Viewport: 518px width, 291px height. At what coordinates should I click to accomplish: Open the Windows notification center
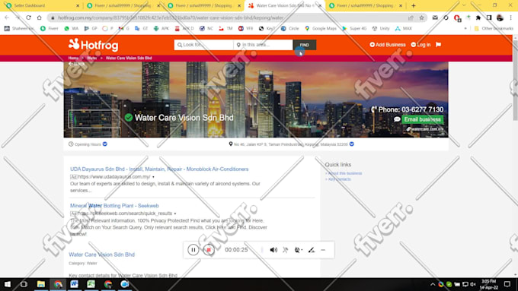pyautogui.click(x=507, y=284)
